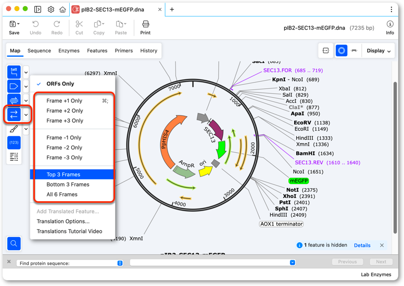The height and width of the screenshot is (286, 404).
Task: Select Frame +2 Only
Action: [x=72, y=111]
